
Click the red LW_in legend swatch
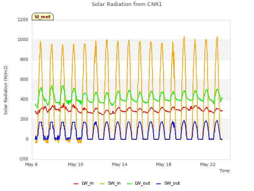pyautogui.click(x=76, y=184)
